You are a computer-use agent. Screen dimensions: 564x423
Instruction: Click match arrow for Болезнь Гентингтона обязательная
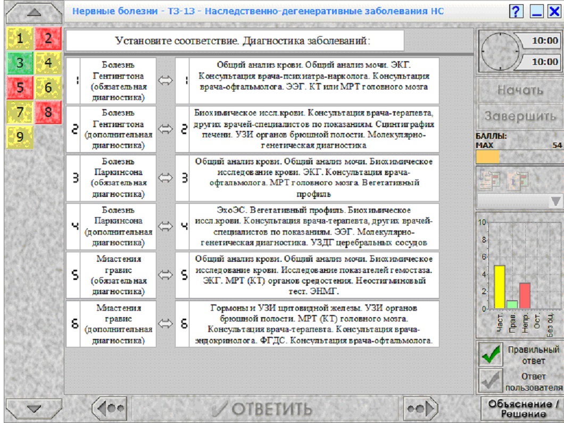click(165, 81)
